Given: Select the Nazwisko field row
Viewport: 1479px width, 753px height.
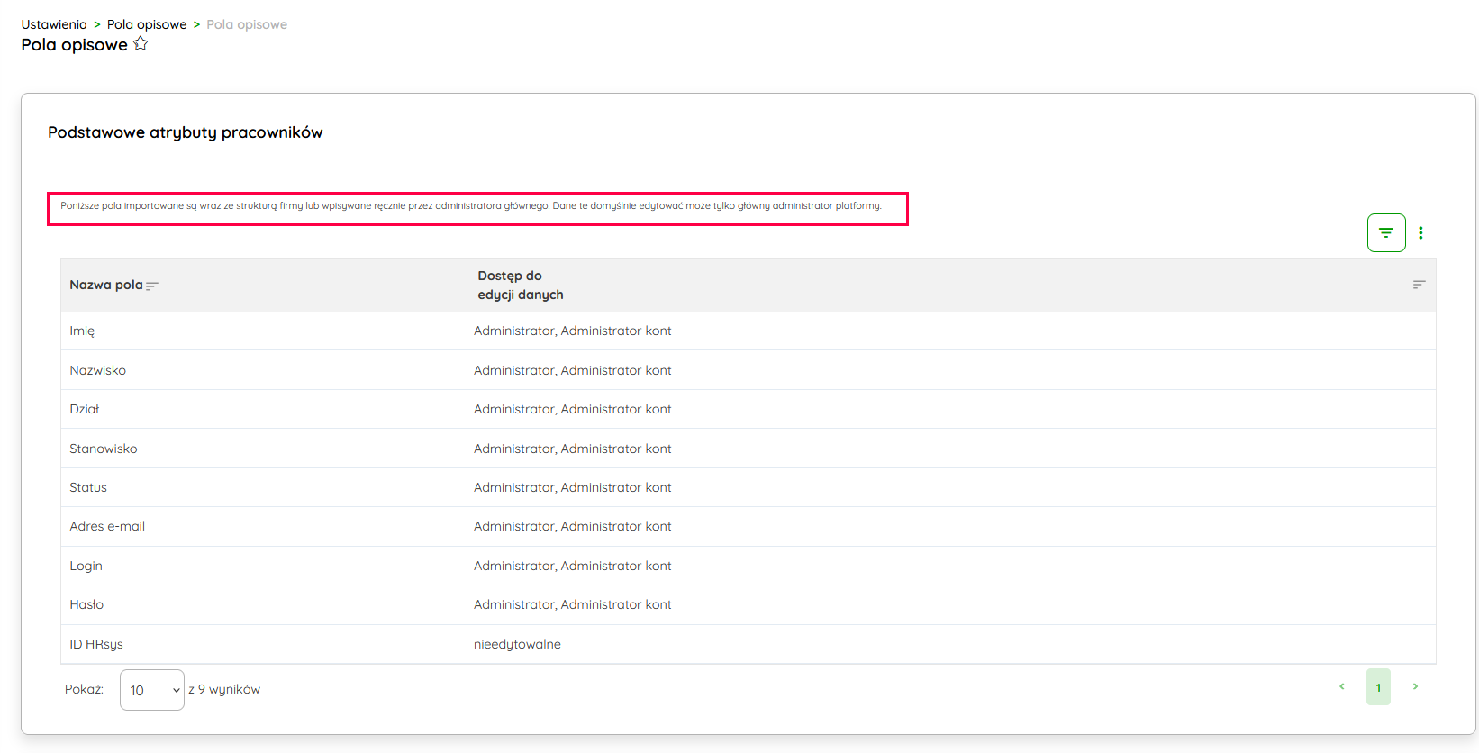Looking at the screenshot, I should pos(97,370).
